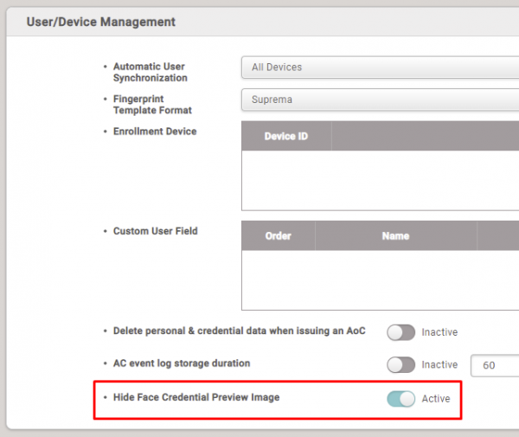Click Inactive text beside Delete personal data toggle
Screen dimensions: 519x437
click(x=439, y=332)
